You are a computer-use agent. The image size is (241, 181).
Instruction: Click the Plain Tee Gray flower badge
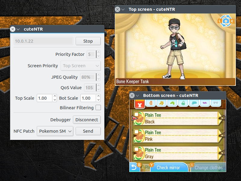coord(139,153)
